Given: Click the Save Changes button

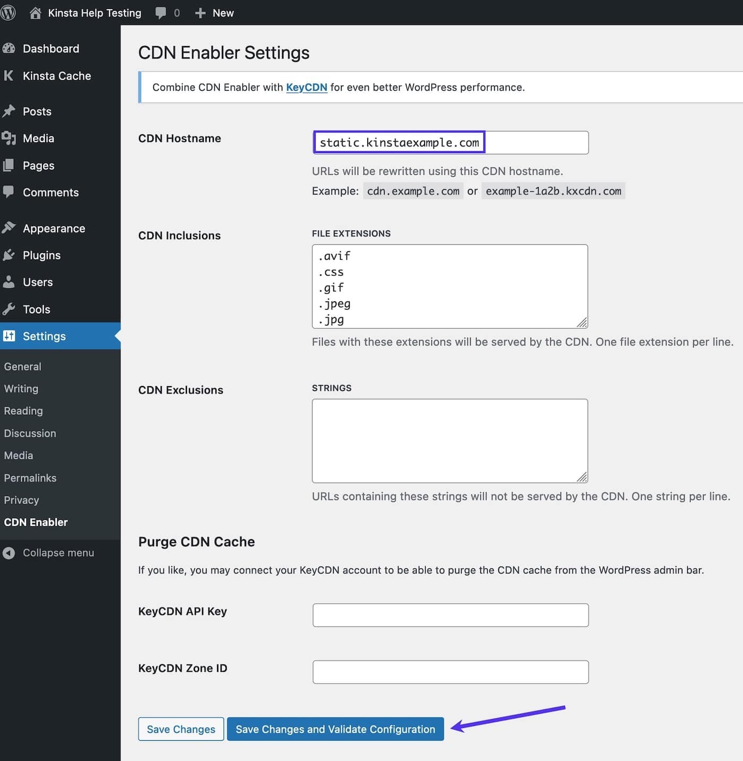Looking at the screenshot, I should 180,729.
